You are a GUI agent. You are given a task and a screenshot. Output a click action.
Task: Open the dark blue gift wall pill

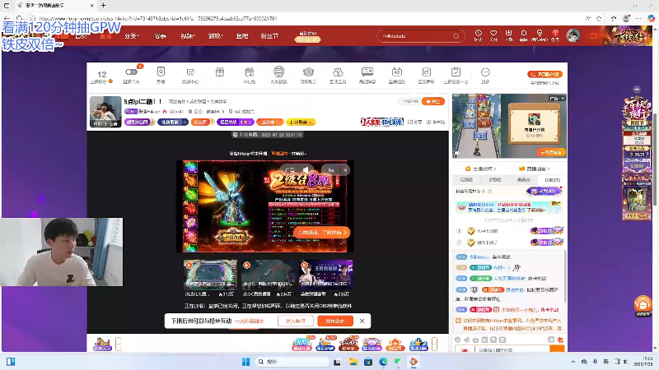172,122
